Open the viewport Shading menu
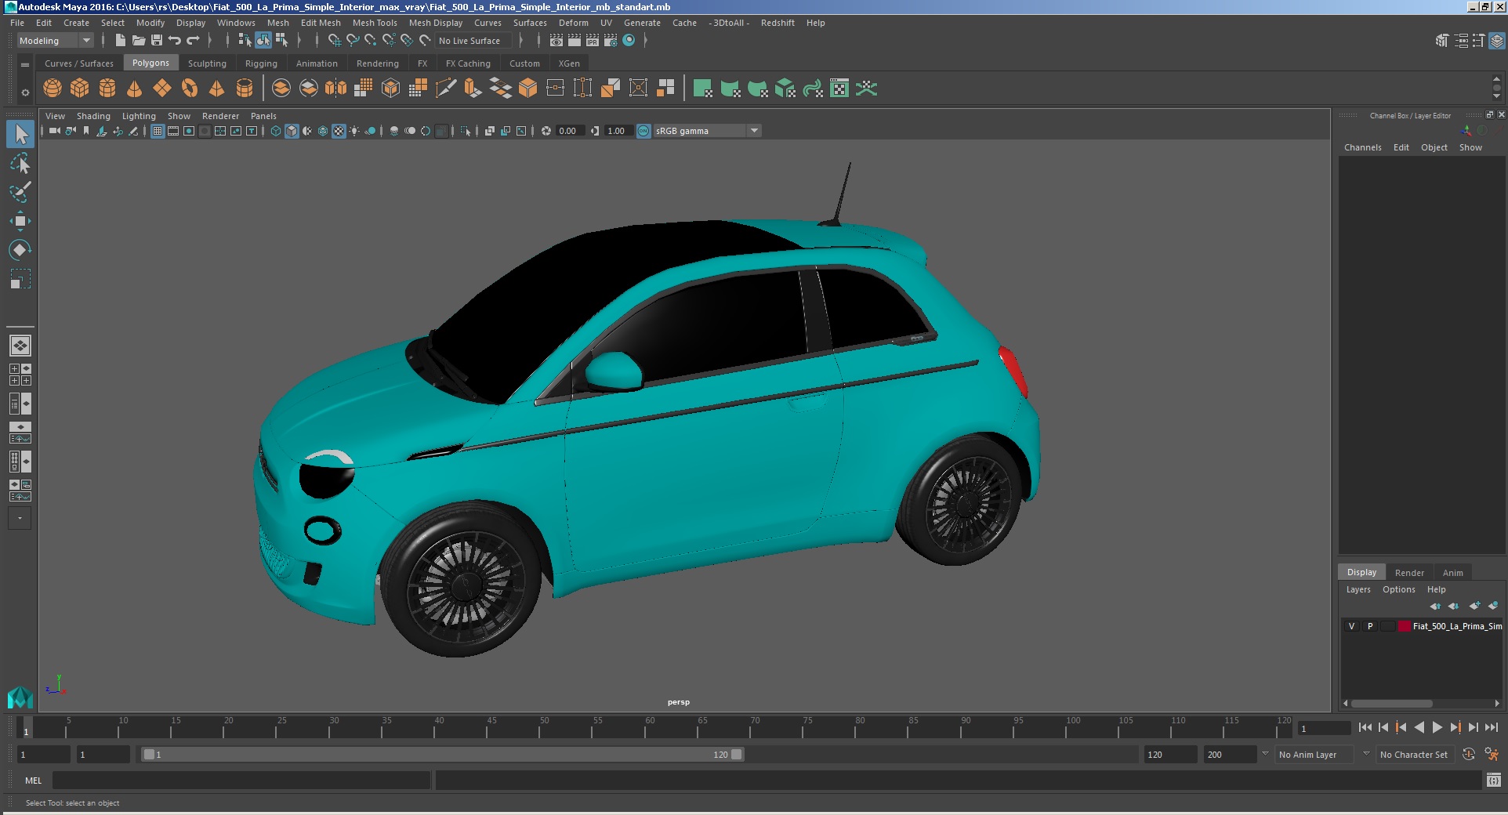Viewport: 1508px width, 815px height. click(93, 116)
